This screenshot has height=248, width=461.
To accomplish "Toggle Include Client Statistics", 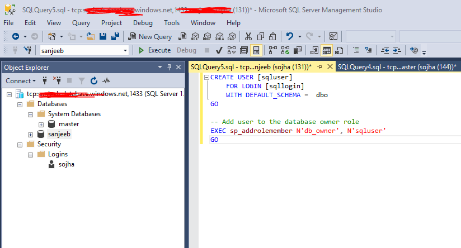I will pyautogui.click(x=298, y=50).
